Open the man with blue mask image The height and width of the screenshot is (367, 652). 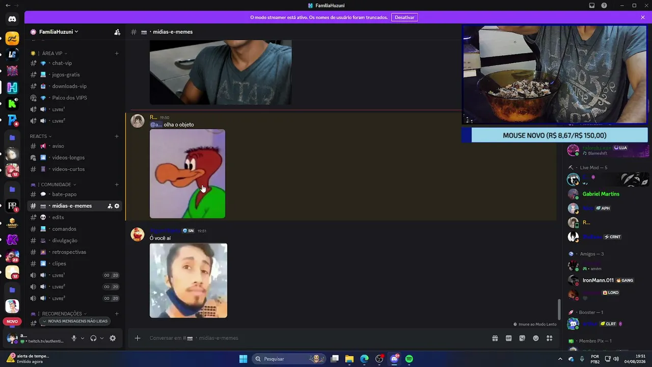(x=188, y=280)
